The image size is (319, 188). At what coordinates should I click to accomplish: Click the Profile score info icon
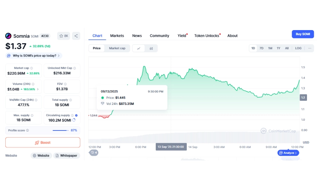(27, 130)
